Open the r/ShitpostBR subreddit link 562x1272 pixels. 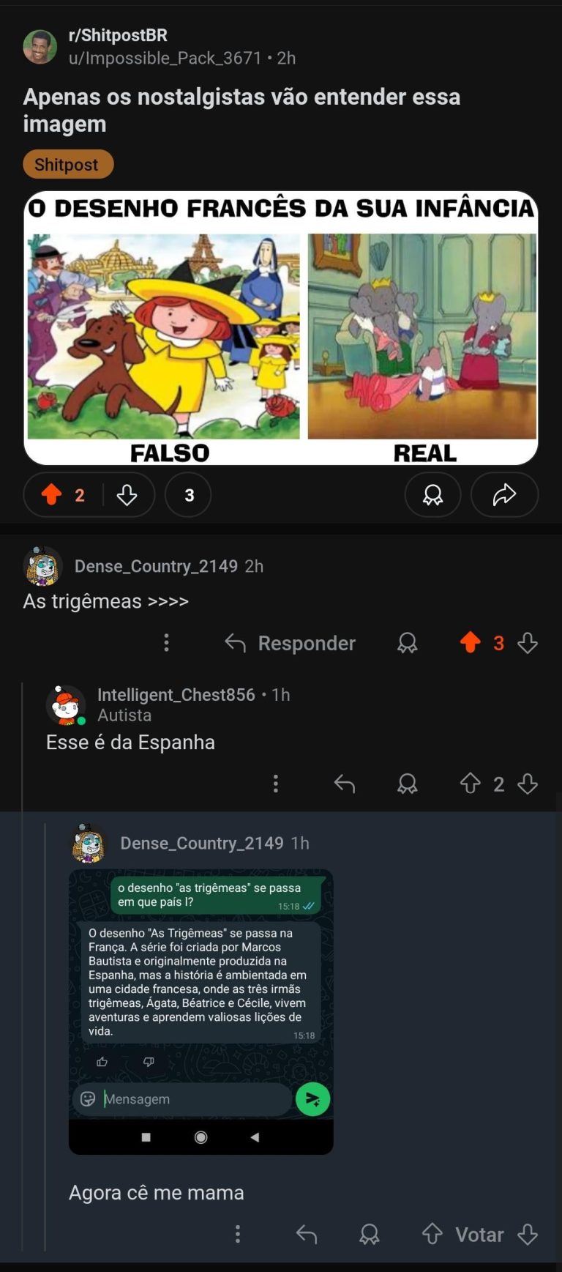pyautogui.click(x=118, y=35)
